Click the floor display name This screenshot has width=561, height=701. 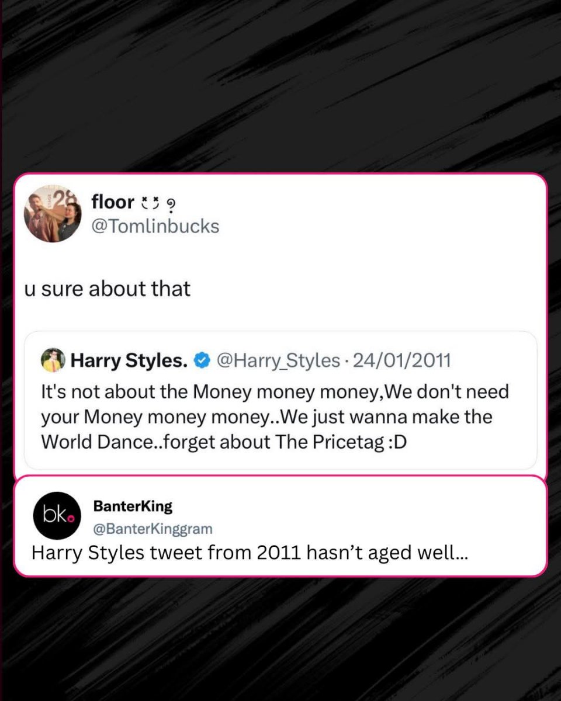(x=113, y=203)
